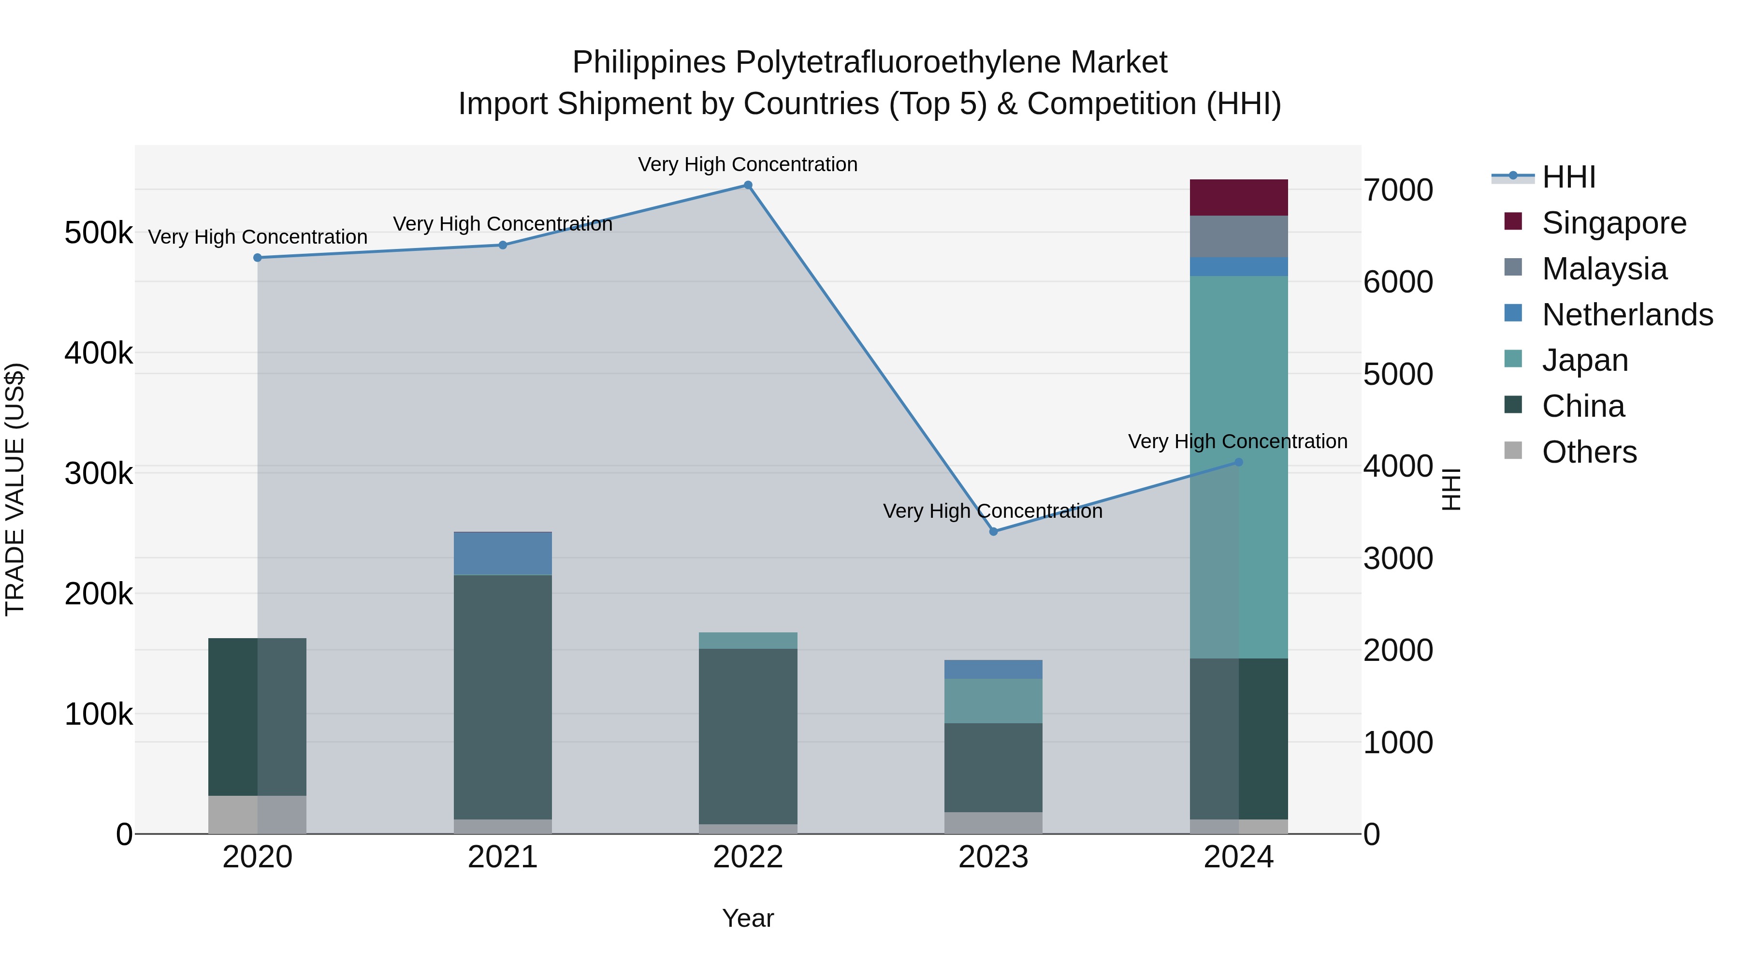Click the 2020 Very High Concentration annotation

tap(257, 237)
